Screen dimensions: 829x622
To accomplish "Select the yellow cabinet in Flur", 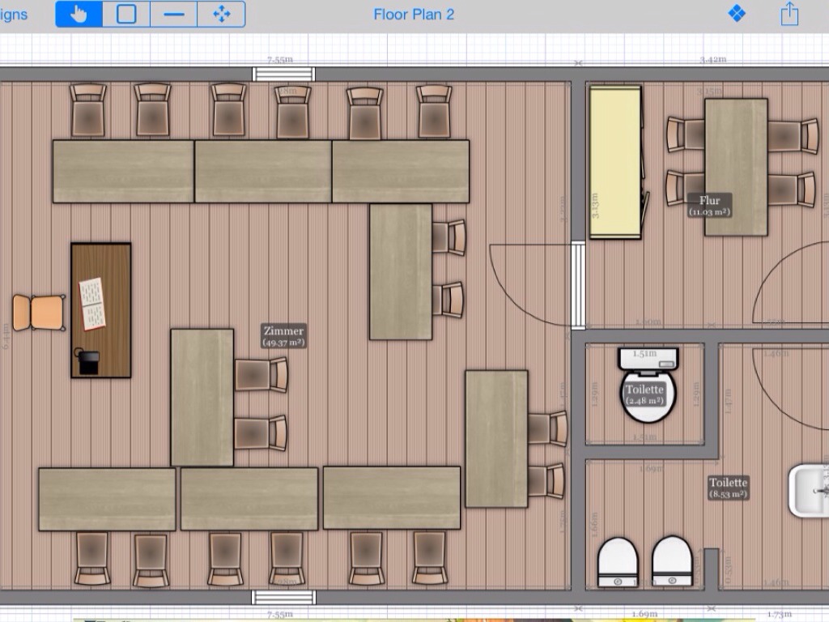I will pyautogui.click(x=615, y=162).
